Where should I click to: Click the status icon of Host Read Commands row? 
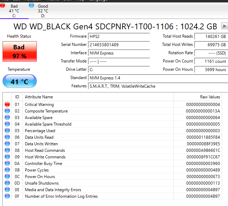pyautogui.click(x=7, y=150)
